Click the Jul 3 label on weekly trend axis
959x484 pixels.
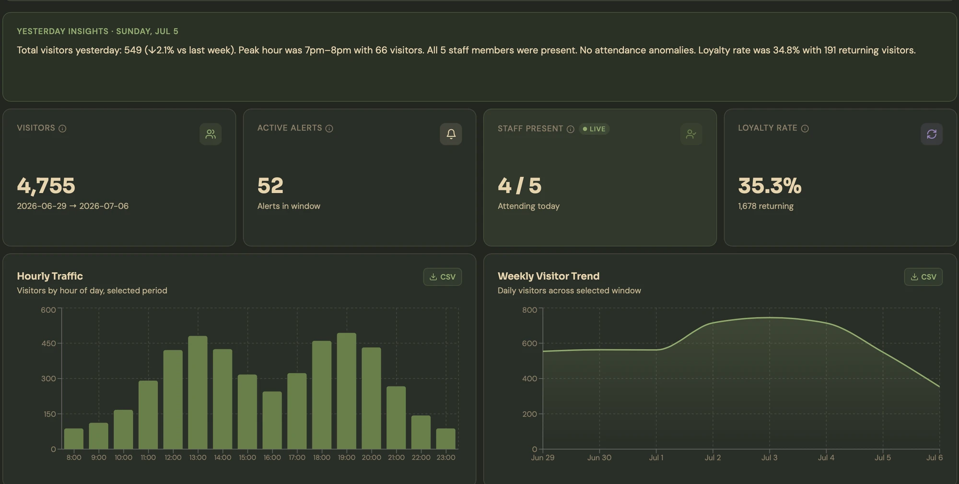click(769, 458)
